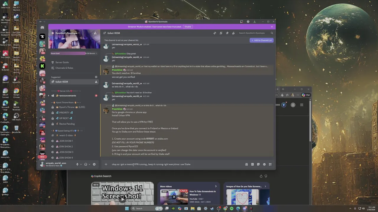
Task: Select the server icon with 231 badge
Action: 42,132
